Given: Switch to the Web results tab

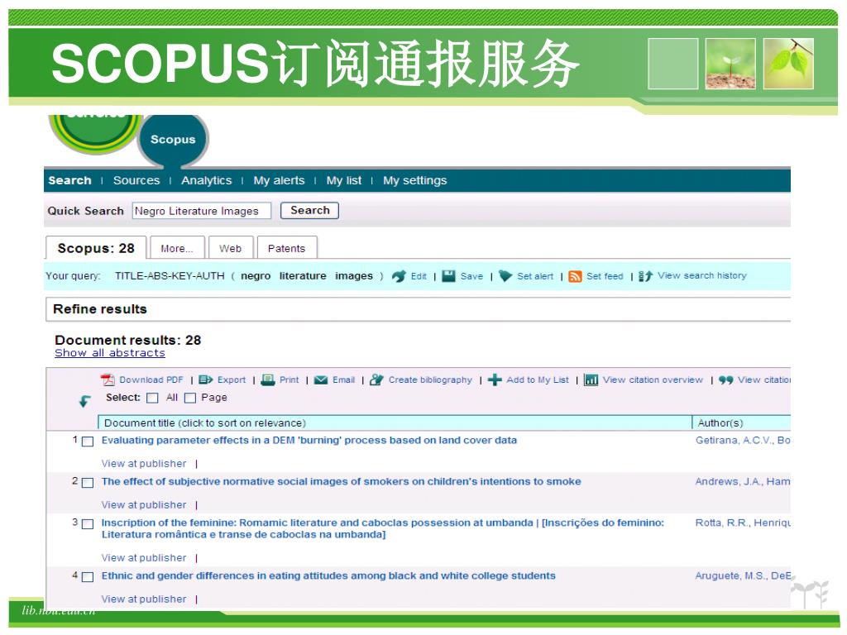Looking at the screenshot, I should click(230, 248).
